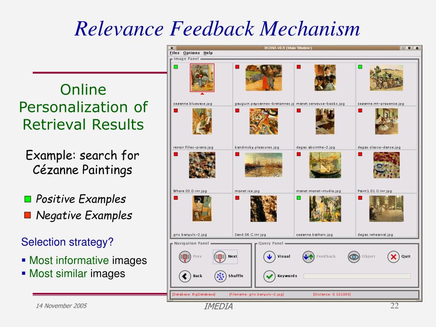Click the Quit red X icon
436x327 pixels.
point(393,257)
